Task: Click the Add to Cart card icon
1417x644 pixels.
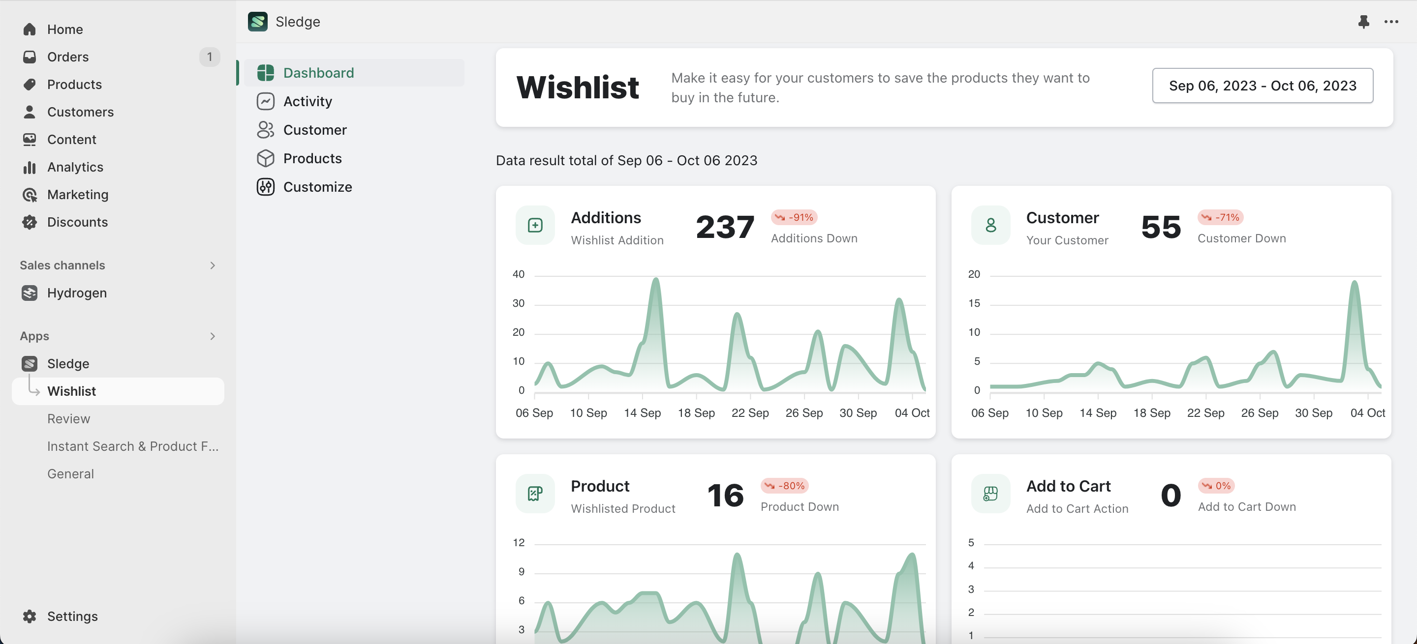Action: pos(990,494)
